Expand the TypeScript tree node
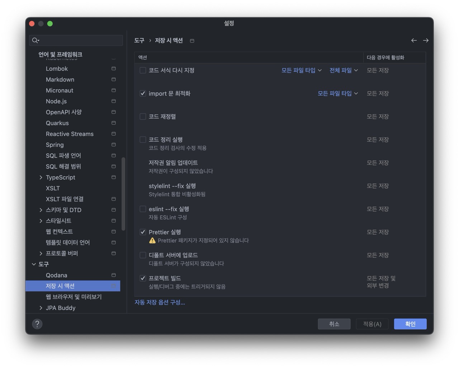This screenshot has height=368, width=459. (x=41, y=177)
